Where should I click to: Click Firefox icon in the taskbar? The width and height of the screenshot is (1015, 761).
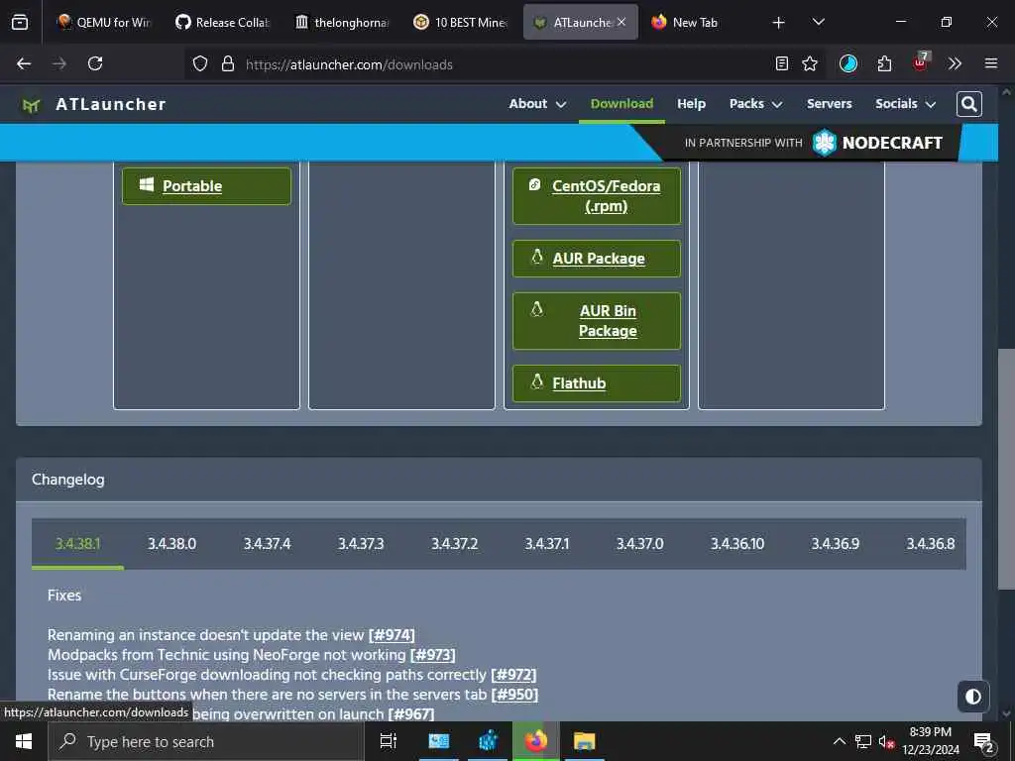coord(535,741)
